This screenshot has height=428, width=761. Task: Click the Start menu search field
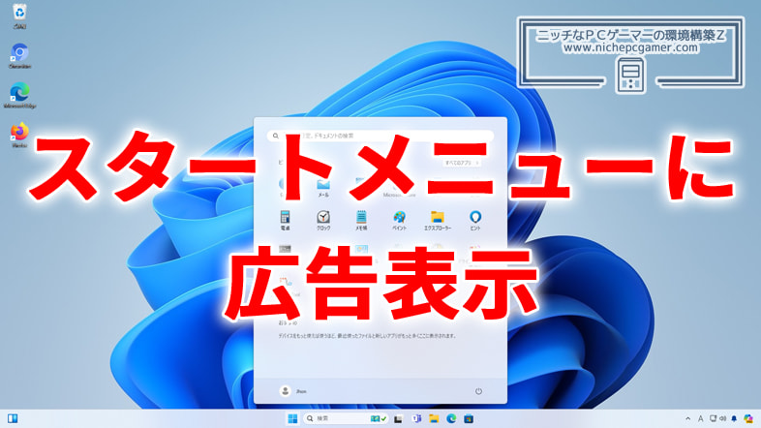[380, 137]
